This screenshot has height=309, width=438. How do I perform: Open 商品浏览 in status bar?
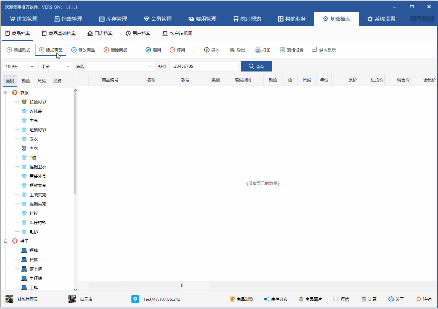(242, 299)
